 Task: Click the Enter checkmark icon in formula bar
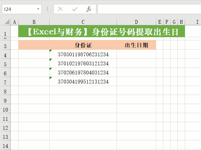pyautogui.click(x=75, y=9)
